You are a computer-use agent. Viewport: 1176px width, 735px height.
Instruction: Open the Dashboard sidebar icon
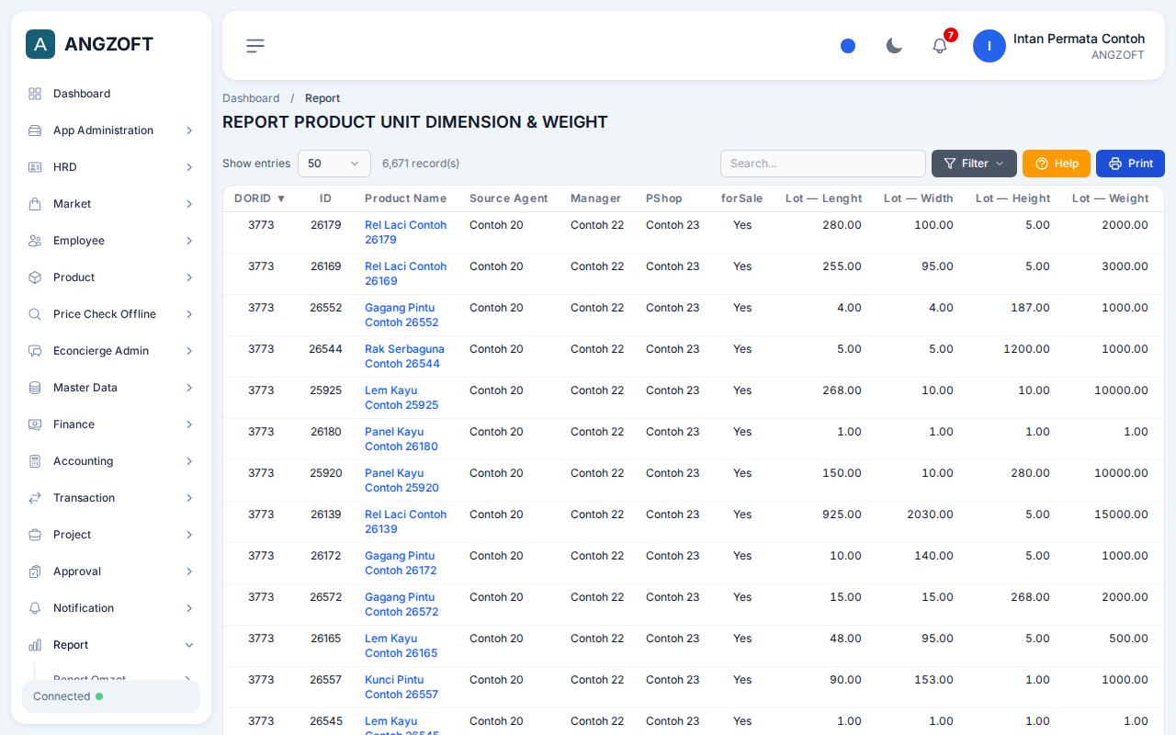35,94
